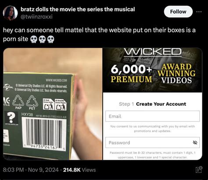Click the Wicked logo in banner
Viewport: 208px width, 180px height.
tap(153, 52)
